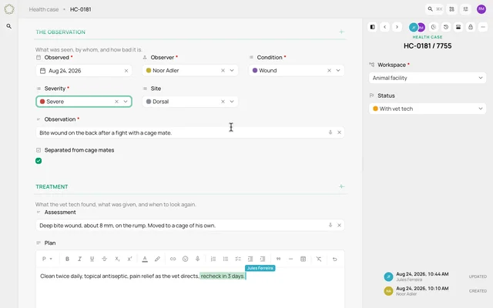Insert a table in the Plan editor
This screenshot has width=493, height=308.
303,259
